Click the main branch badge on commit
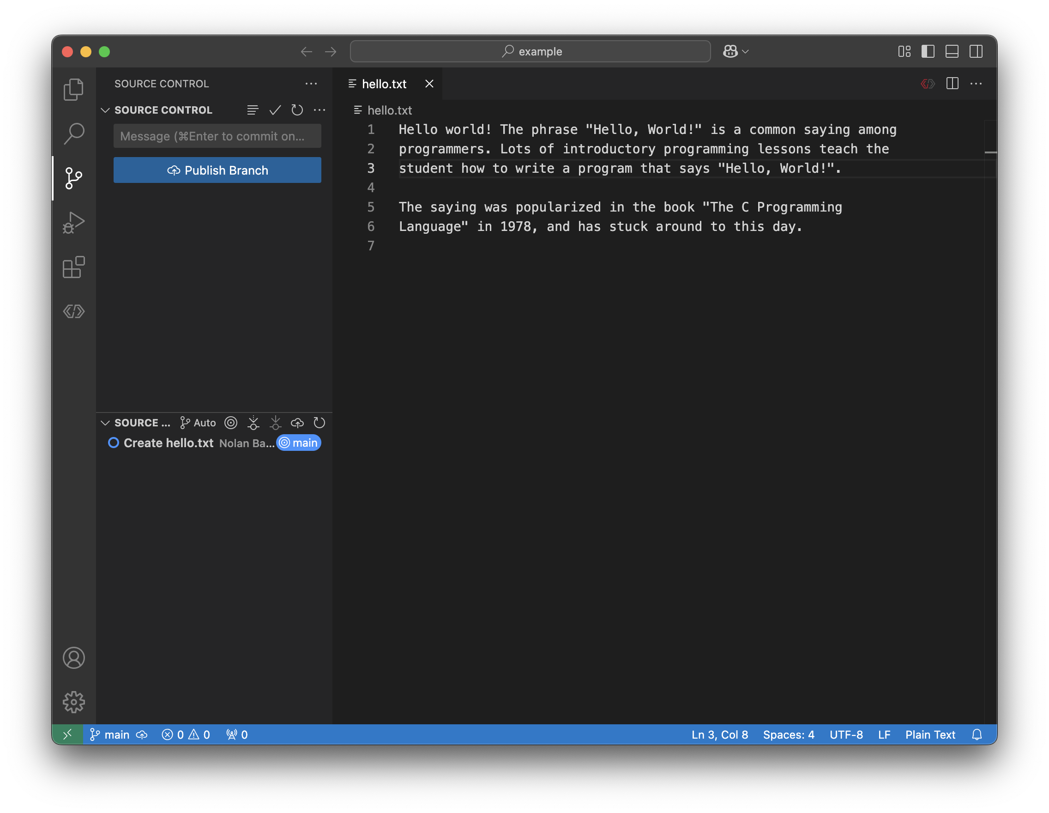The width and height of the screenshot is (1049, 813). 299,443
